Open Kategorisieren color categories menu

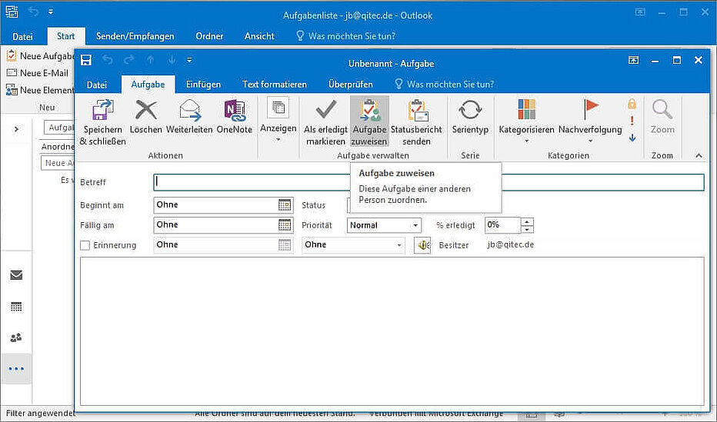(x=526, y=121)
